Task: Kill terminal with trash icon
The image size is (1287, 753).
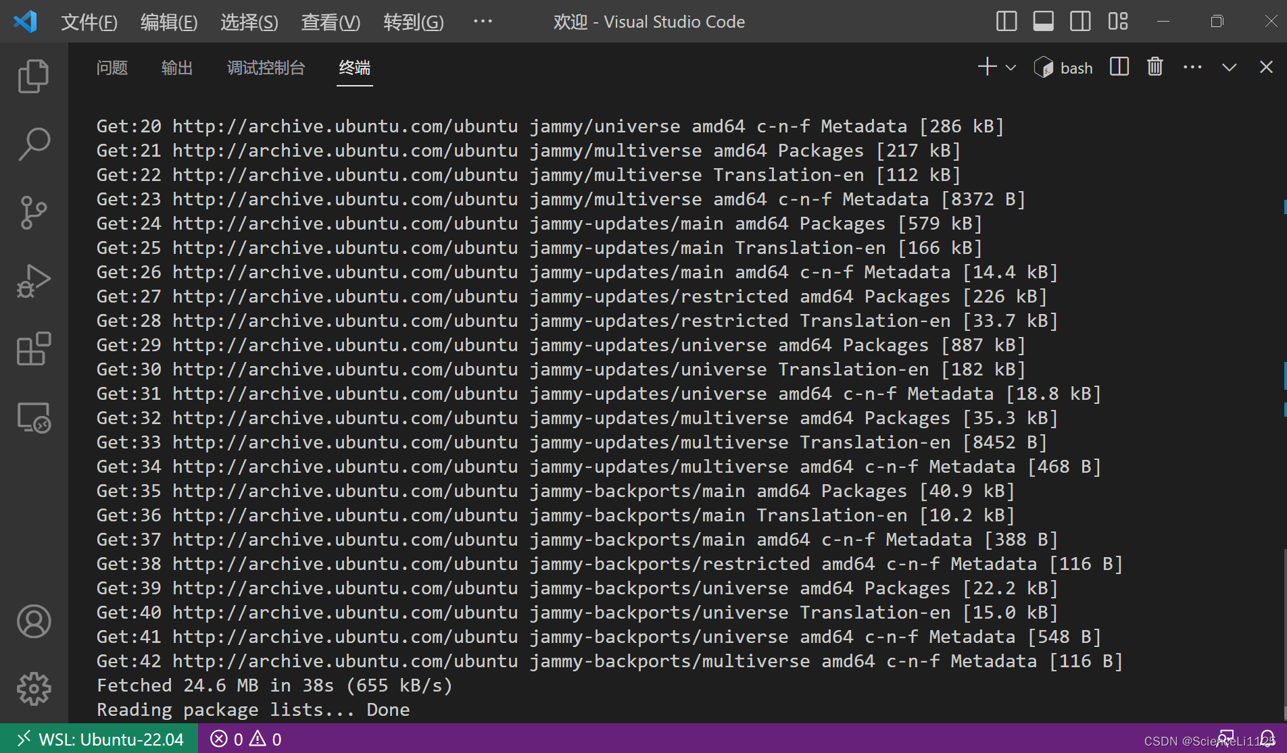Action: (1155, 67)
